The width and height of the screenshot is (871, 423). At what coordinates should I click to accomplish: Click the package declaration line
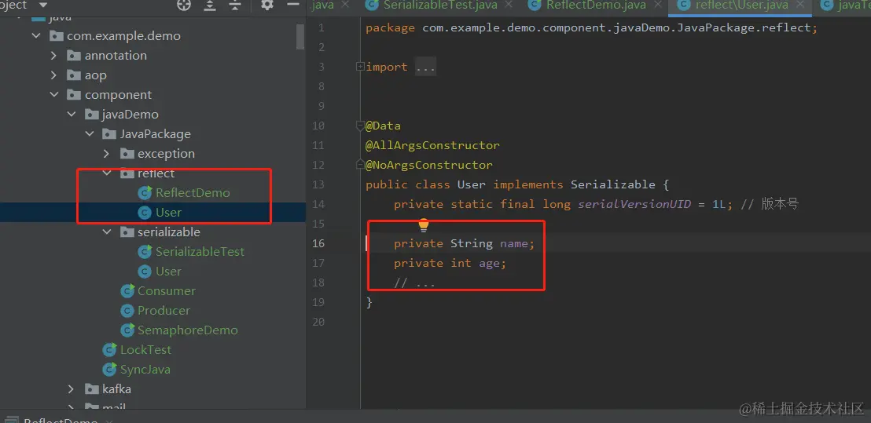pyautogui.click(x=592, y=27)
